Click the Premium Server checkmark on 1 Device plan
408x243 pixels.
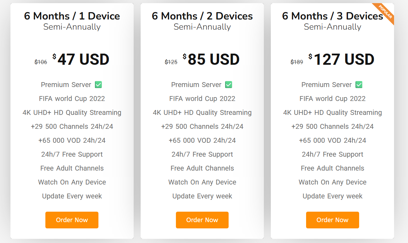pos(98,84)
